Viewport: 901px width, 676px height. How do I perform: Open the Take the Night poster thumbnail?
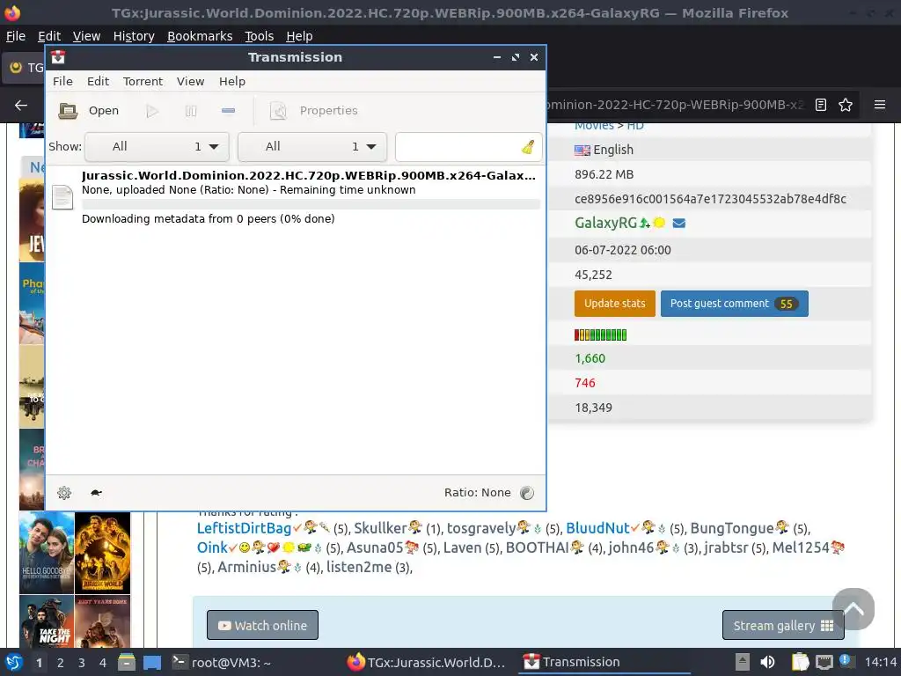(47, 621)
